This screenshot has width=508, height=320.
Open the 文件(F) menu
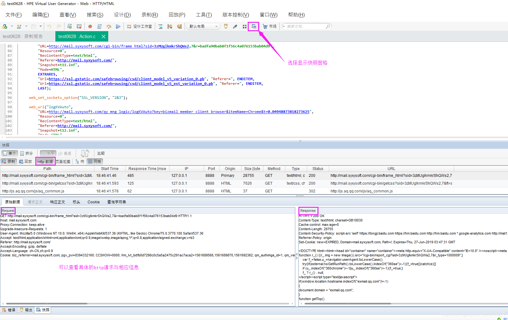coord(13,15)
